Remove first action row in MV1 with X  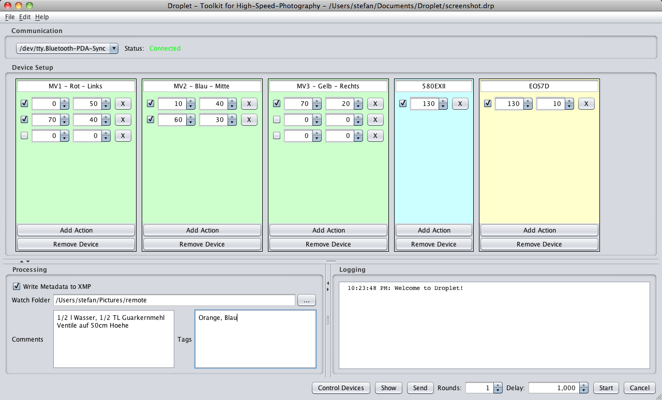point(123,104)
